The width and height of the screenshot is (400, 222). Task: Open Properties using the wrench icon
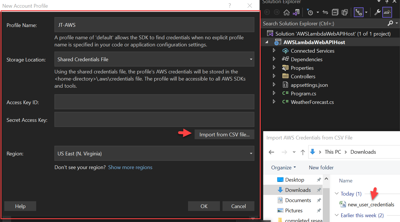(x=377, y=12)
